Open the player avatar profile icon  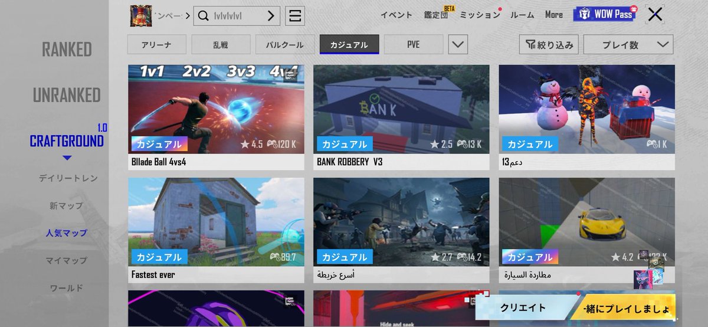[x=142, y=16]
